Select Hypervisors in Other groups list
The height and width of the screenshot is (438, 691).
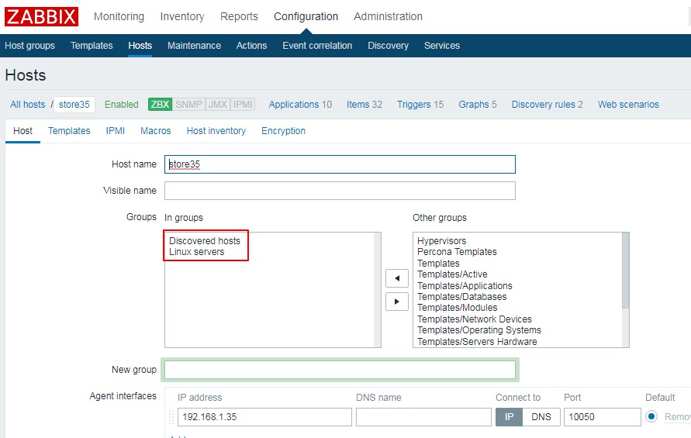(x=441, y=241)
